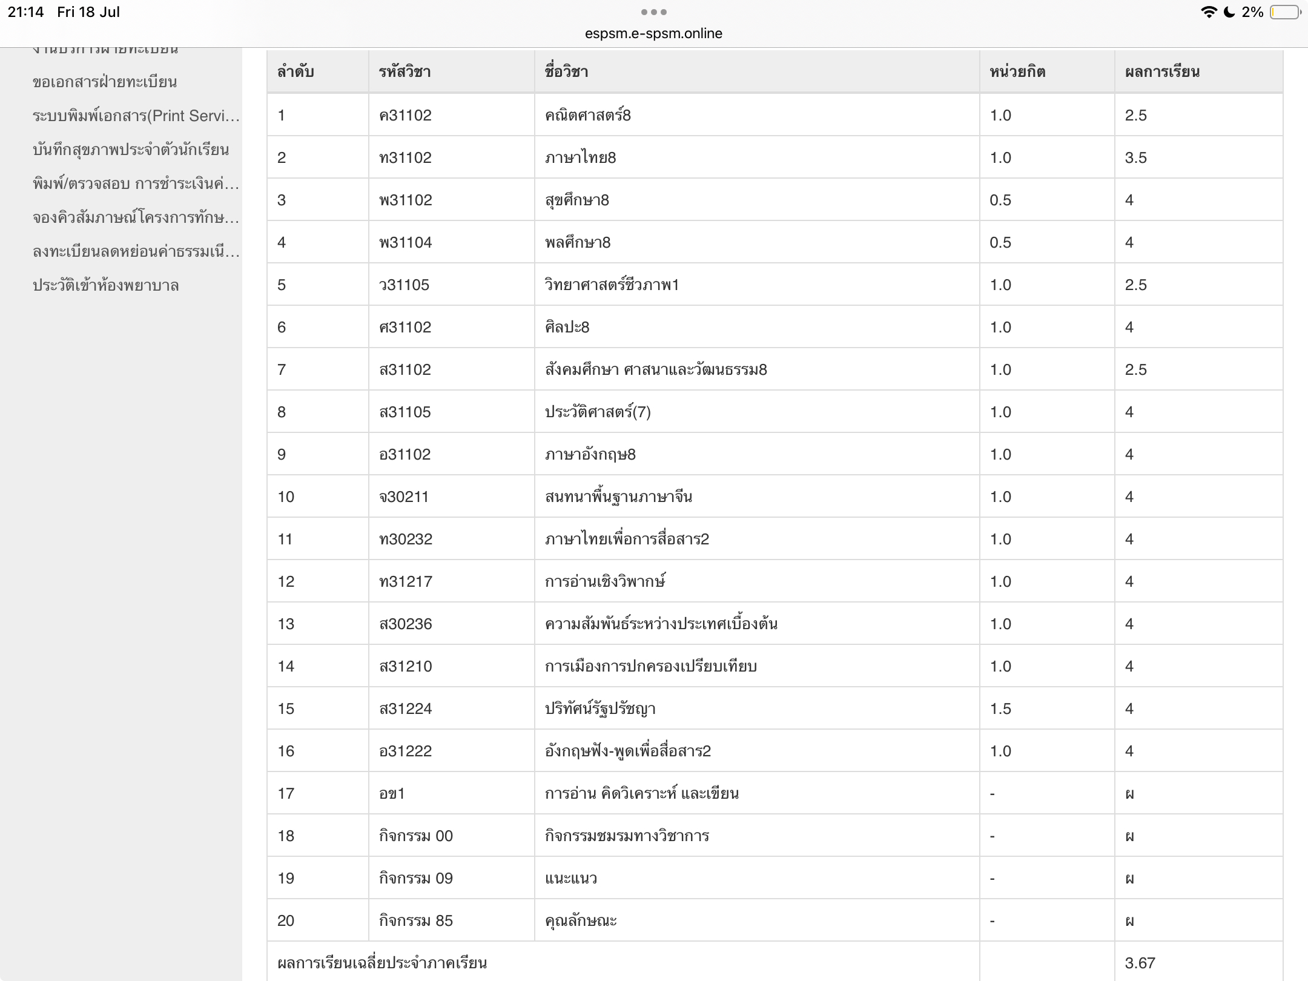Tap the battery indicator icon

click(1285, 12)
